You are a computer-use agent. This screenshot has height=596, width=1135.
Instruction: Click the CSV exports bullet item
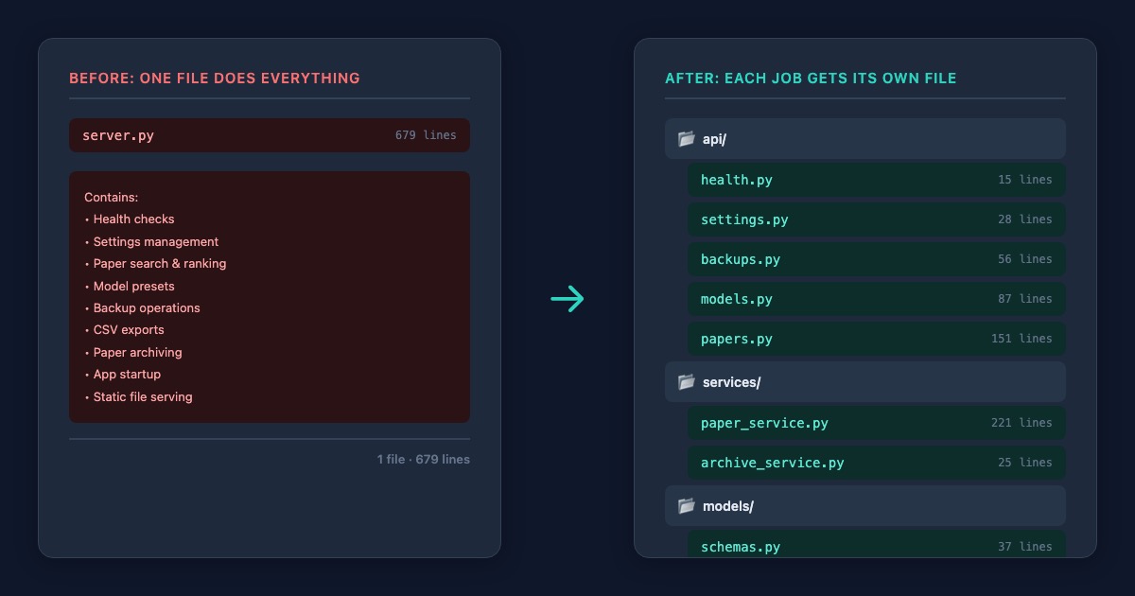[x=129, y=329]
